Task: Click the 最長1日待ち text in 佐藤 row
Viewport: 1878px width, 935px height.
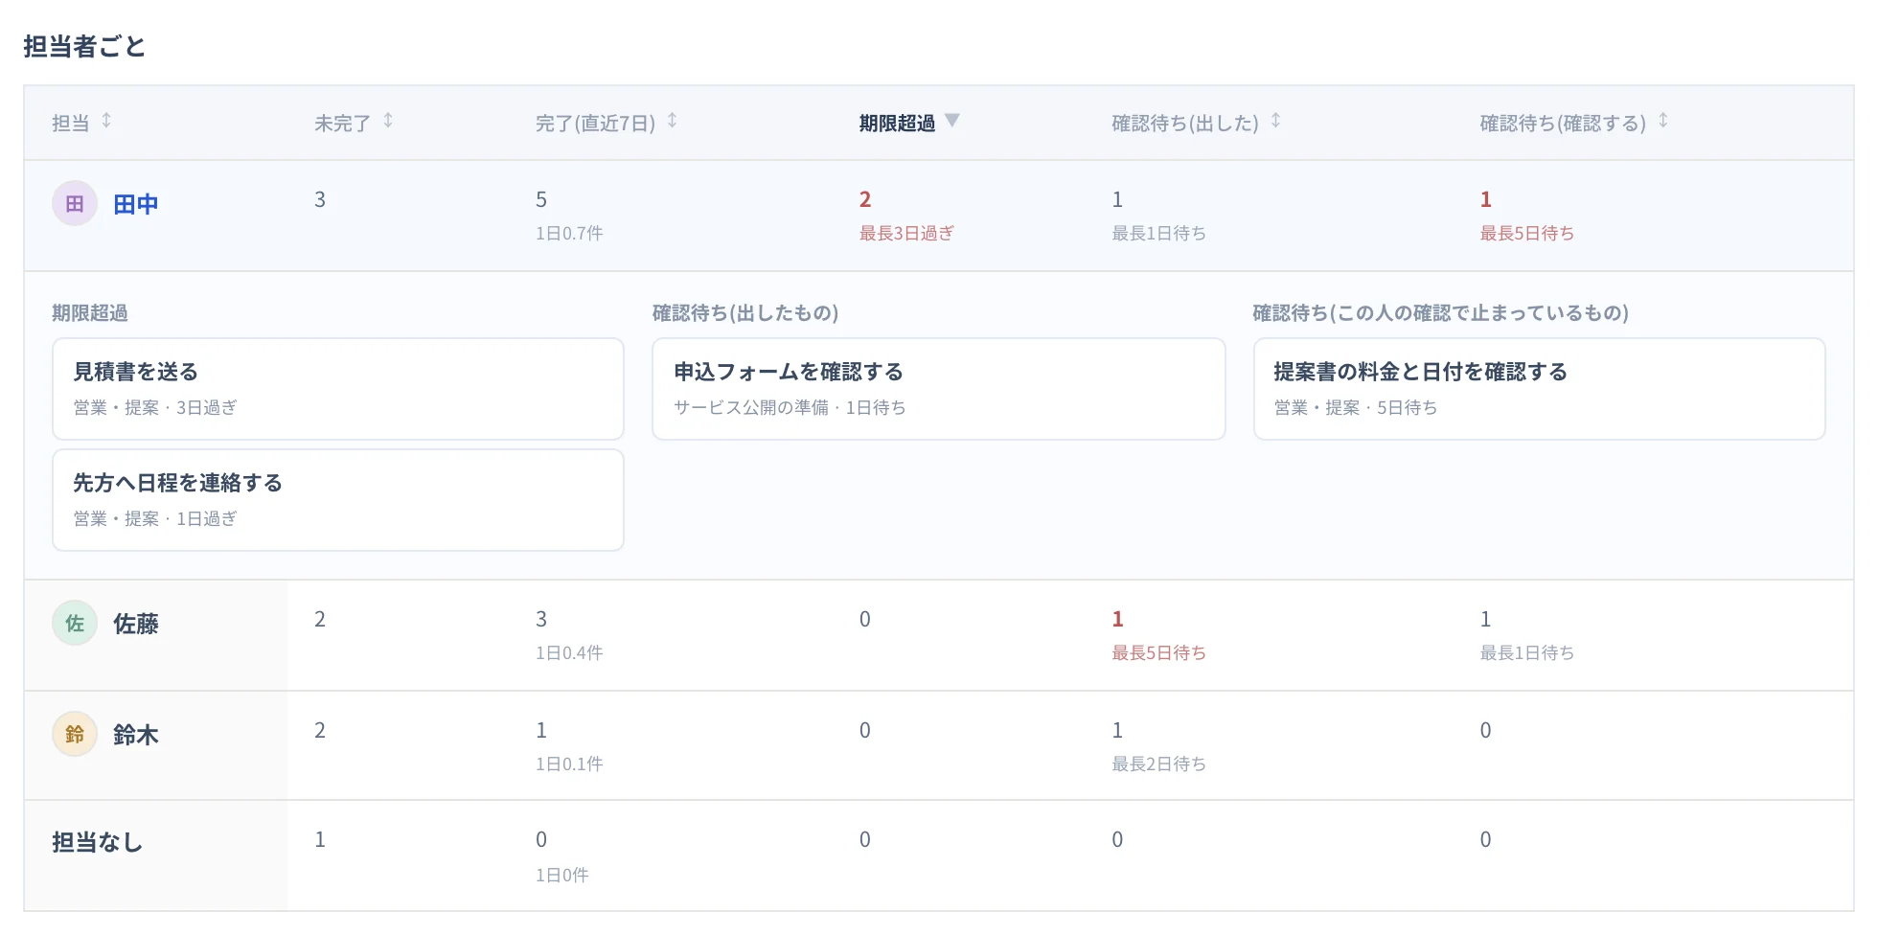Action: 1527,652
